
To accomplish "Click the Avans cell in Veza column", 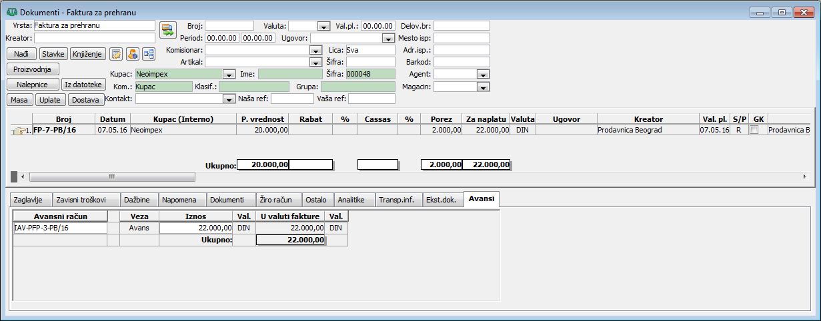I will pos(139,228).
